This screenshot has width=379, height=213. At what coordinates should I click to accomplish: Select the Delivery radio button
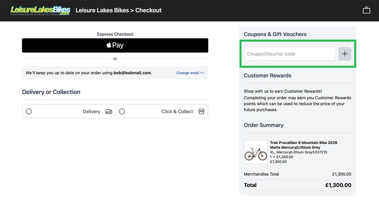coord(29,112)
